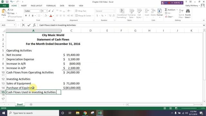Open the Name Box dropdown arrow
The height and width of the screenshot is (116, 206).
pyautogui.click(x=14, y=25)
